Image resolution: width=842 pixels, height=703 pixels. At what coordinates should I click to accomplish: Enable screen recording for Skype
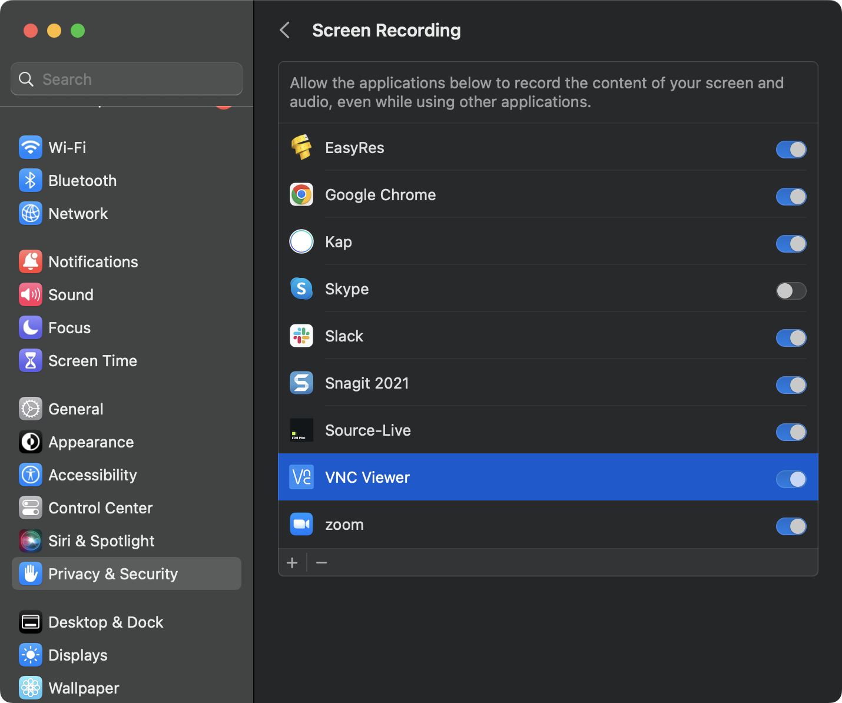(x=791, y=291)
